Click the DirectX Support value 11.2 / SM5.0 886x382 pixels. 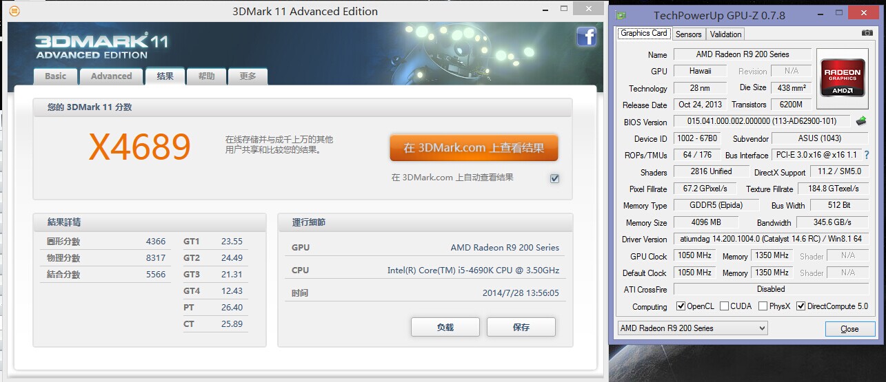click(x=839, y=172)
